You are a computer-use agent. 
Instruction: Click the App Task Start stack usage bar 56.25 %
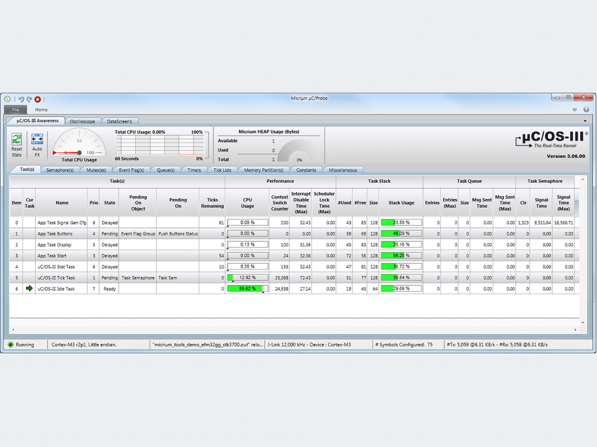tap(401, 256)
